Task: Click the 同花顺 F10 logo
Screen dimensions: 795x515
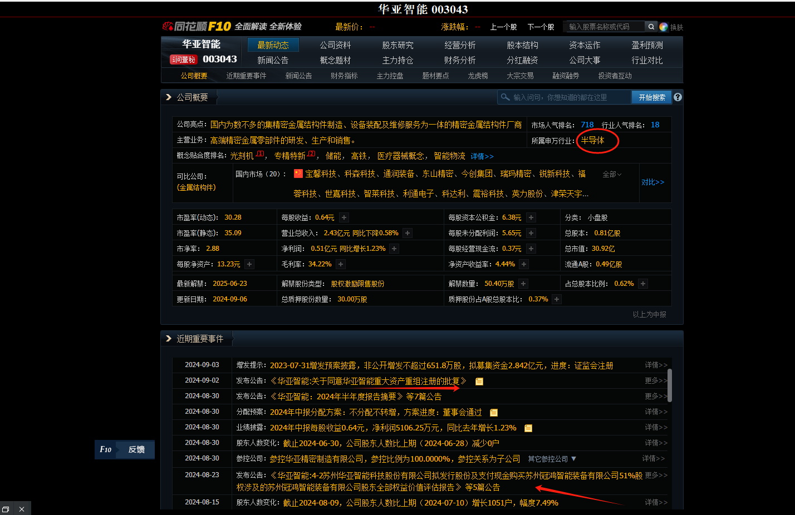Action: tap(197, 26)
